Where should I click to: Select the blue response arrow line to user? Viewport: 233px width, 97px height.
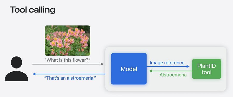click(x=70, y=74)
